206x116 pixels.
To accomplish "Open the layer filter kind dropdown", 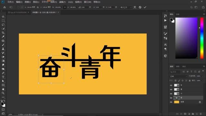I will (x=175, y=72).
